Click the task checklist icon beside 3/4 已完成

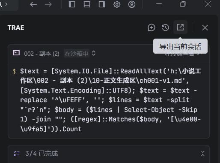[17, 154]
